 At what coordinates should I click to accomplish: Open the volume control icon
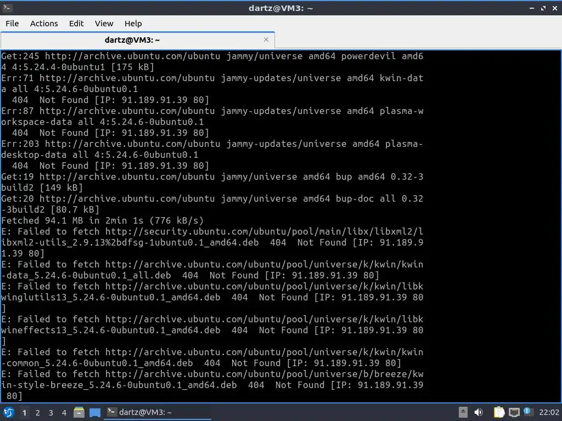tap(479, 412)
